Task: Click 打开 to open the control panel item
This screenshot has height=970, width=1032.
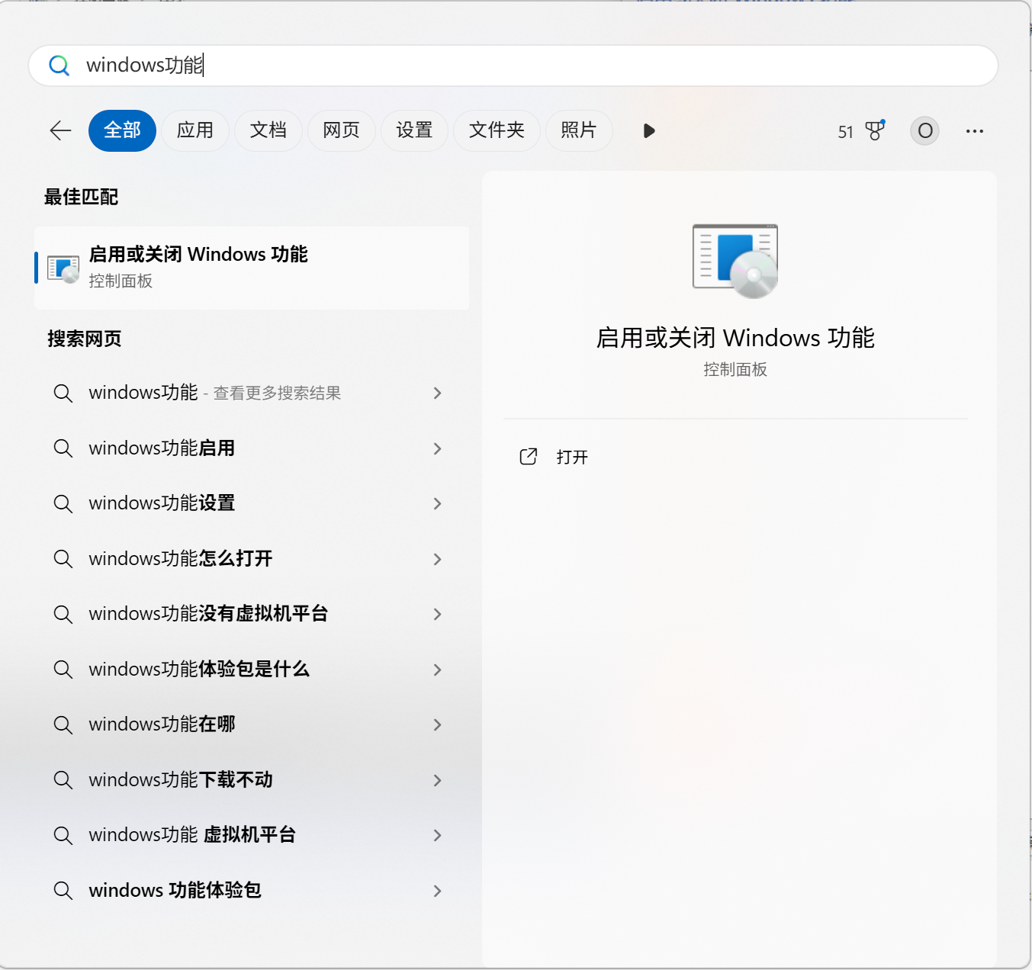Action: (572, 457)
